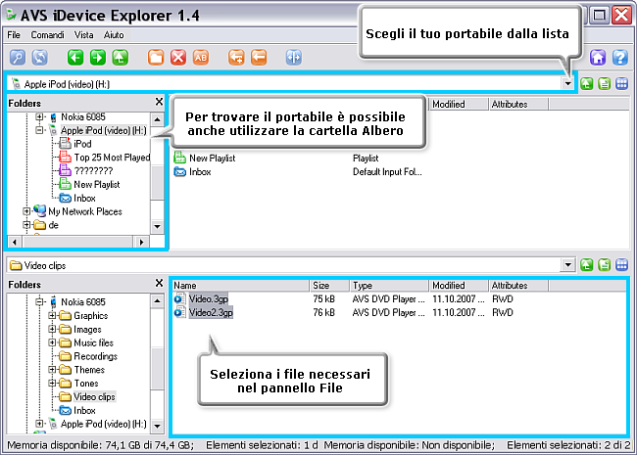Click the red X Delete toolbar icon

point(178,58)
